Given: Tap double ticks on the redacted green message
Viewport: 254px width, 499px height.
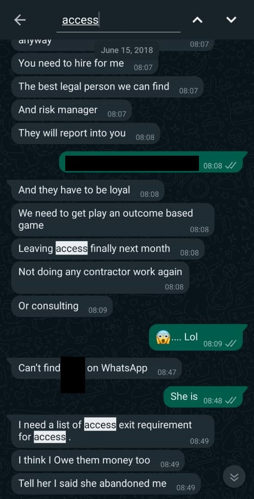Looking at the screenshot, I should point(230,166).
